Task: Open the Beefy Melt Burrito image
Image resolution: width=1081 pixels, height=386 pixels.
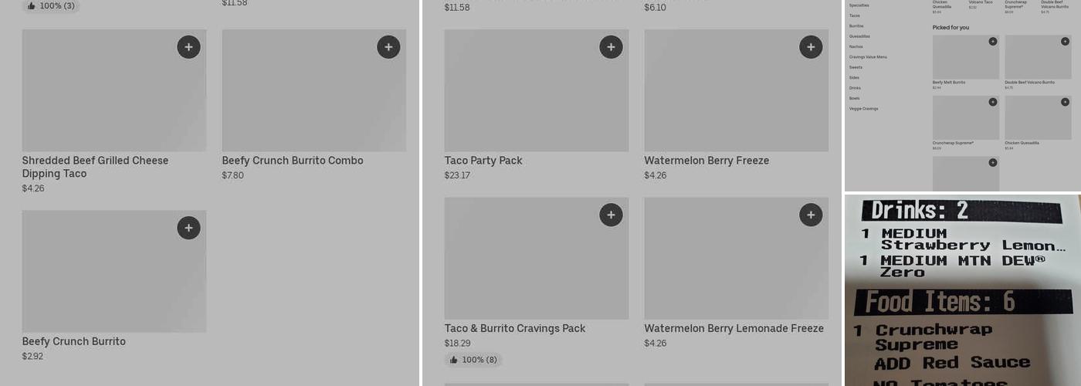Action: (x=965, y=57)
